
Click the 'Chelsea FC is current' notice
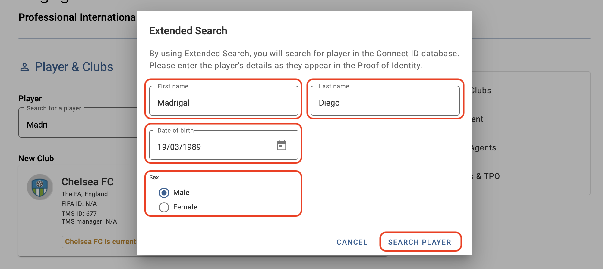[x=99, y=242]
